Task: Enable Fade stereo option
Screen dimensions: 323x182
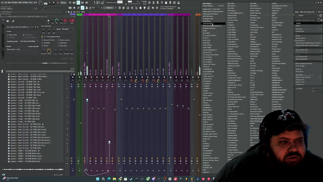Action: (63, 43)
